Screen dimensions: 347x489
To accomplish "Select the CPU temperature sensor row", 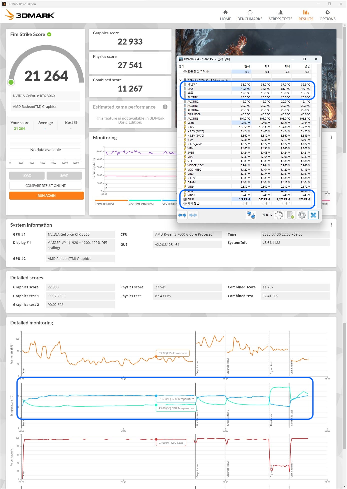I will point(247,89).
